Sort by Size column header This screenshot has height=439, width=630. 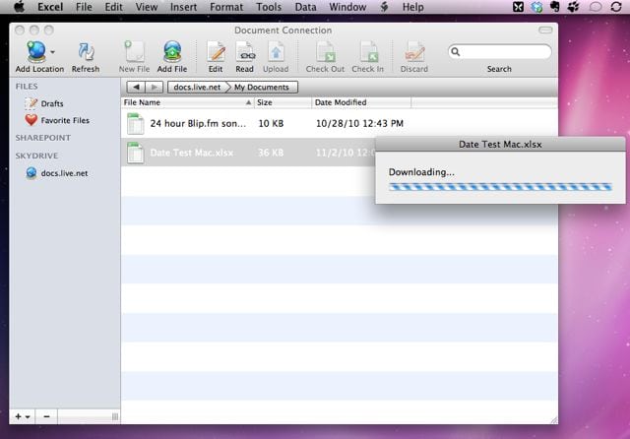coord(283,102)
